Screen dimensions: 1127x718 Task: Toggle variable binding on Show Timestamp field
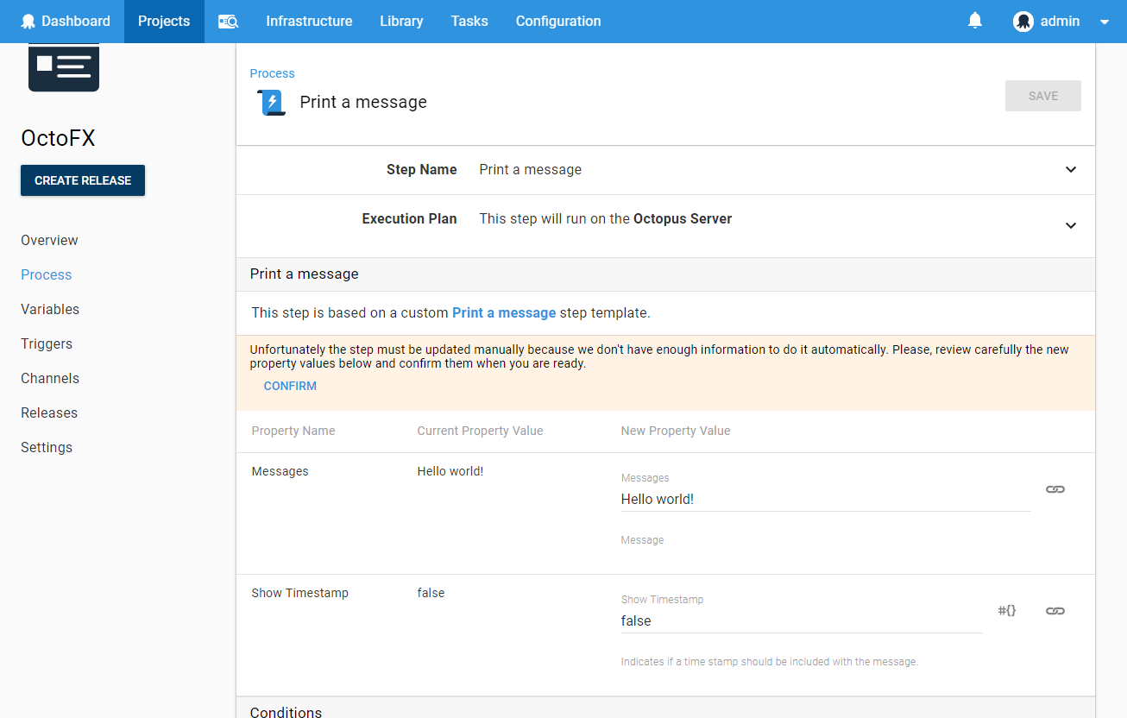coord(1055,610)
